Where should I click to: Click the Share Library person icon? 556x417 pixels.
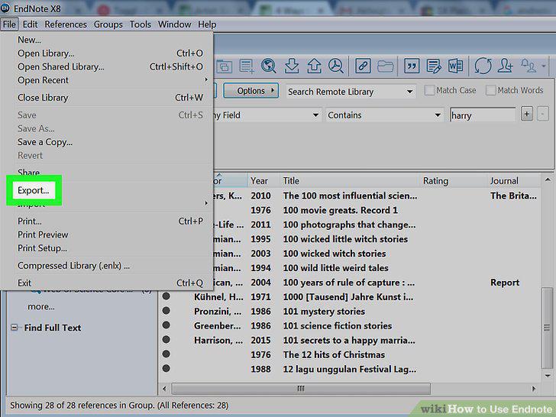(506, 66)
